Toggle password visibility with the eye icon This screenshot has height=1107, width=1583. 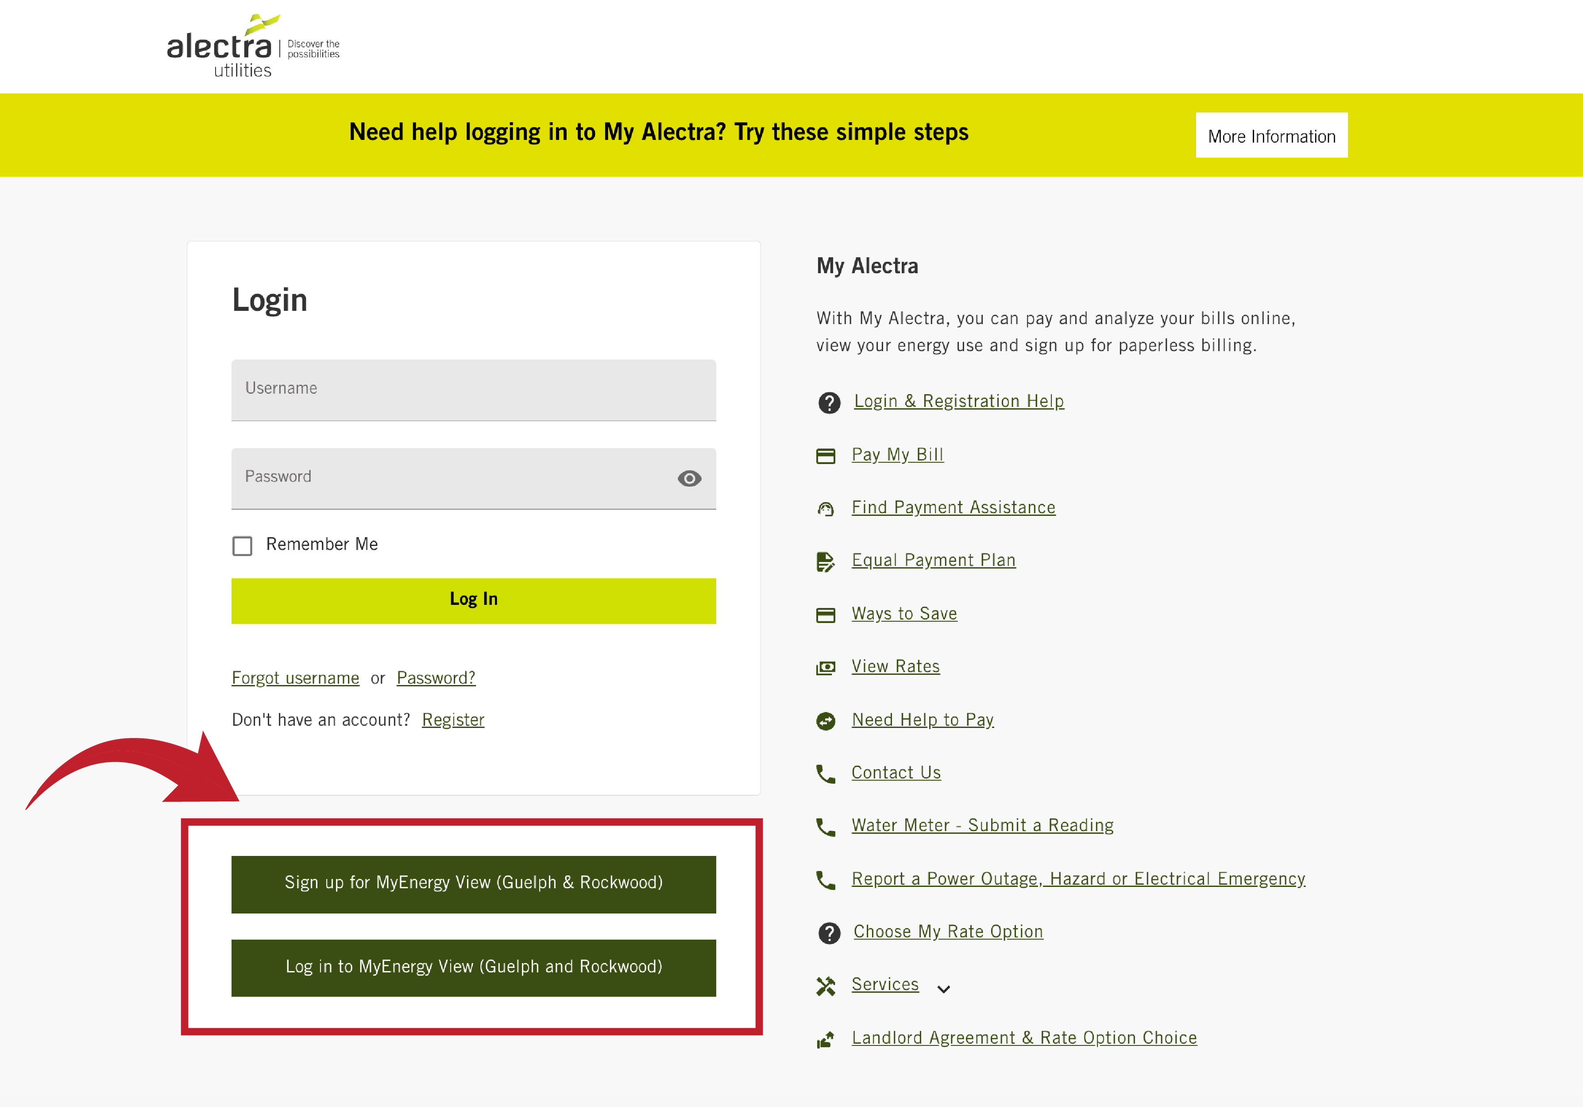click(x=689, y=479)
